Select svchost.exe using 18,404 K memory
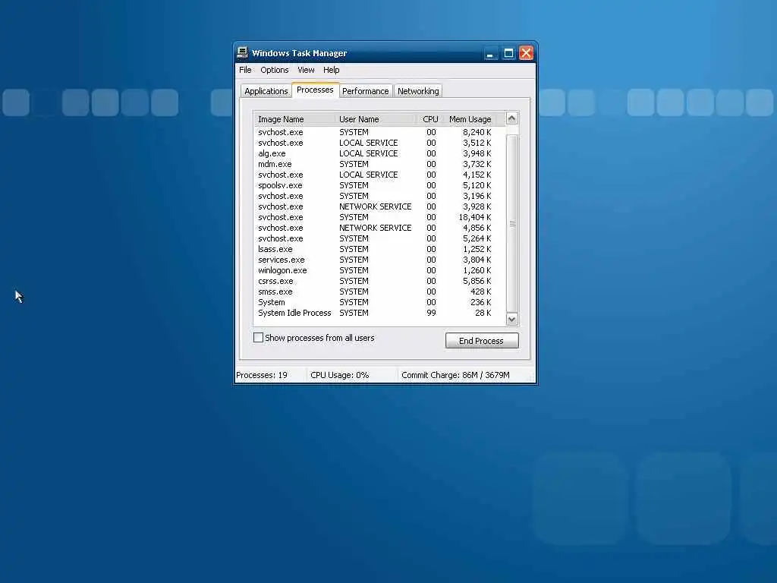This screenshot has width=777, height=583. pyautogui.click(x=375, y=218)
